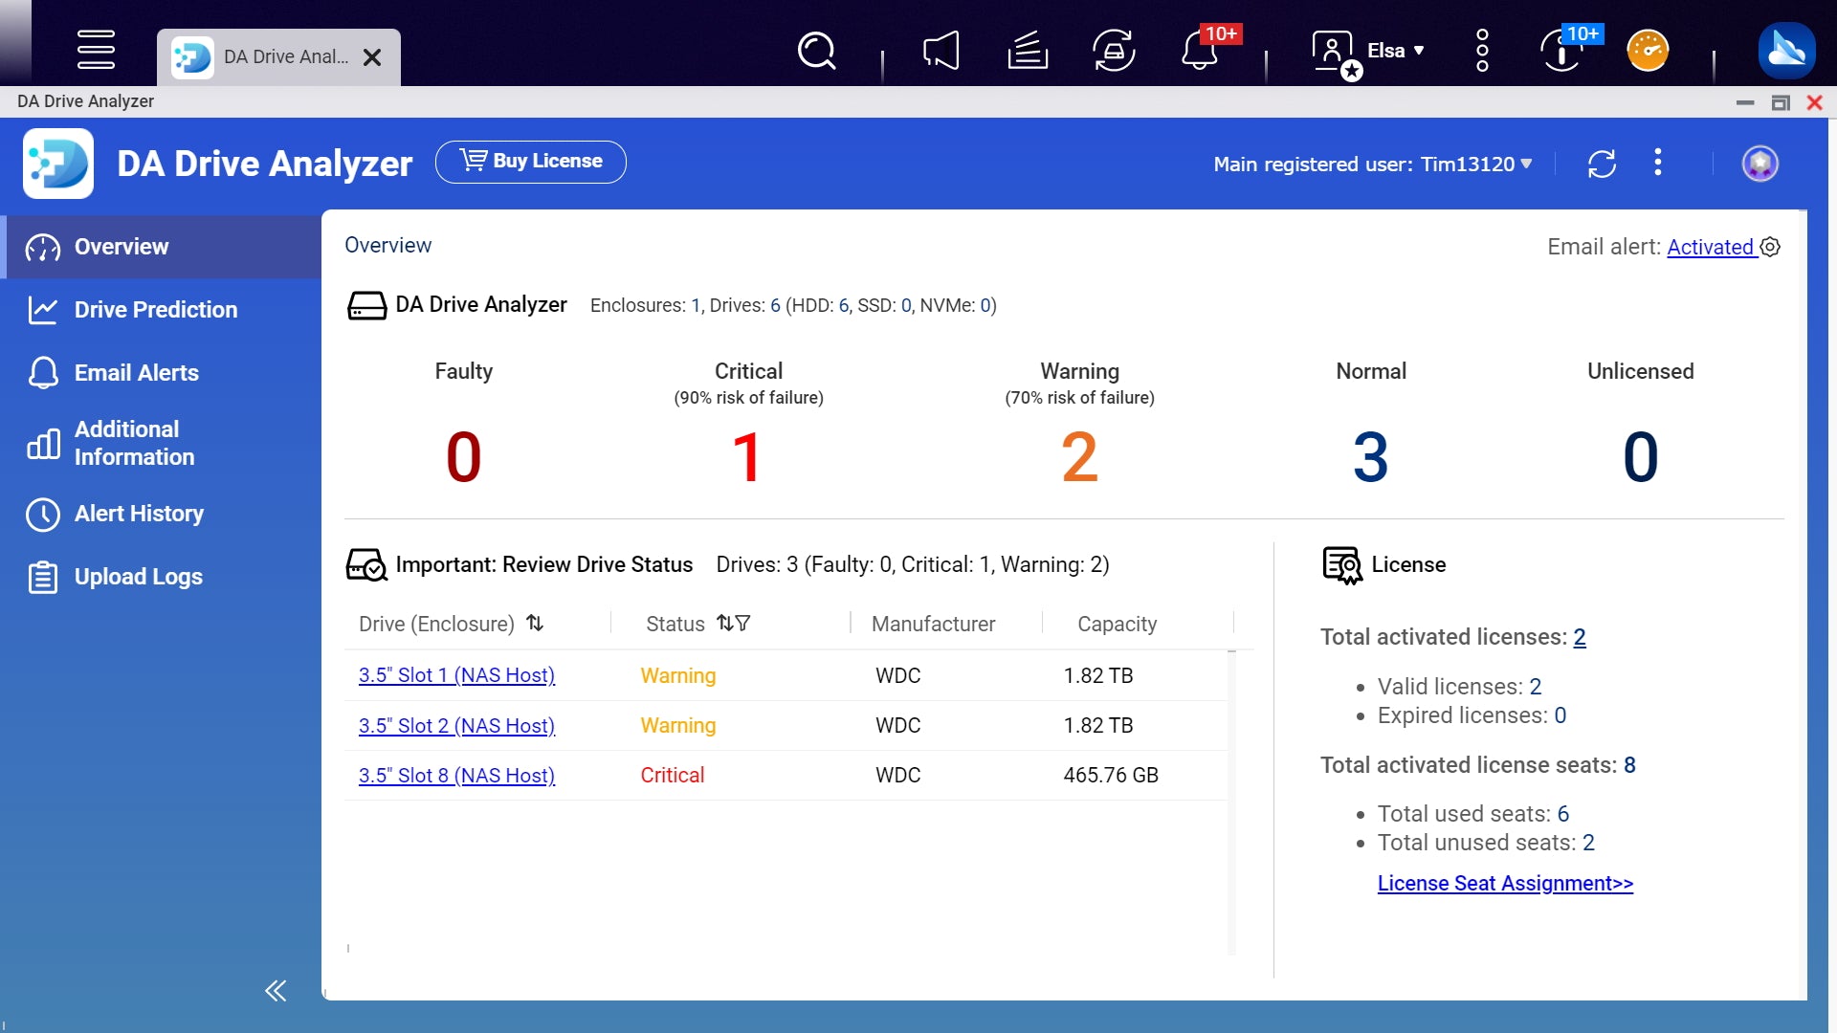The height and width of the screenshot is (1033, 1837).
Task: Click total activated licenses number 2
Action: pyautogui.click(x=1579, y=637)
